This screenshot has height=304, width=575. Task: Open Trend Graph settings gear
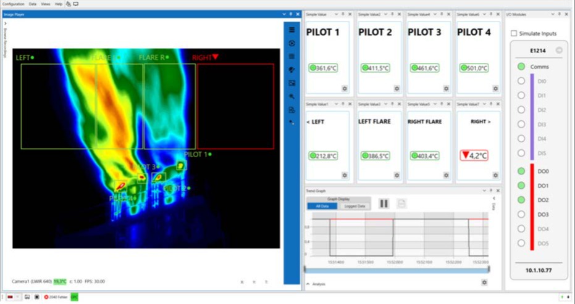484,282
